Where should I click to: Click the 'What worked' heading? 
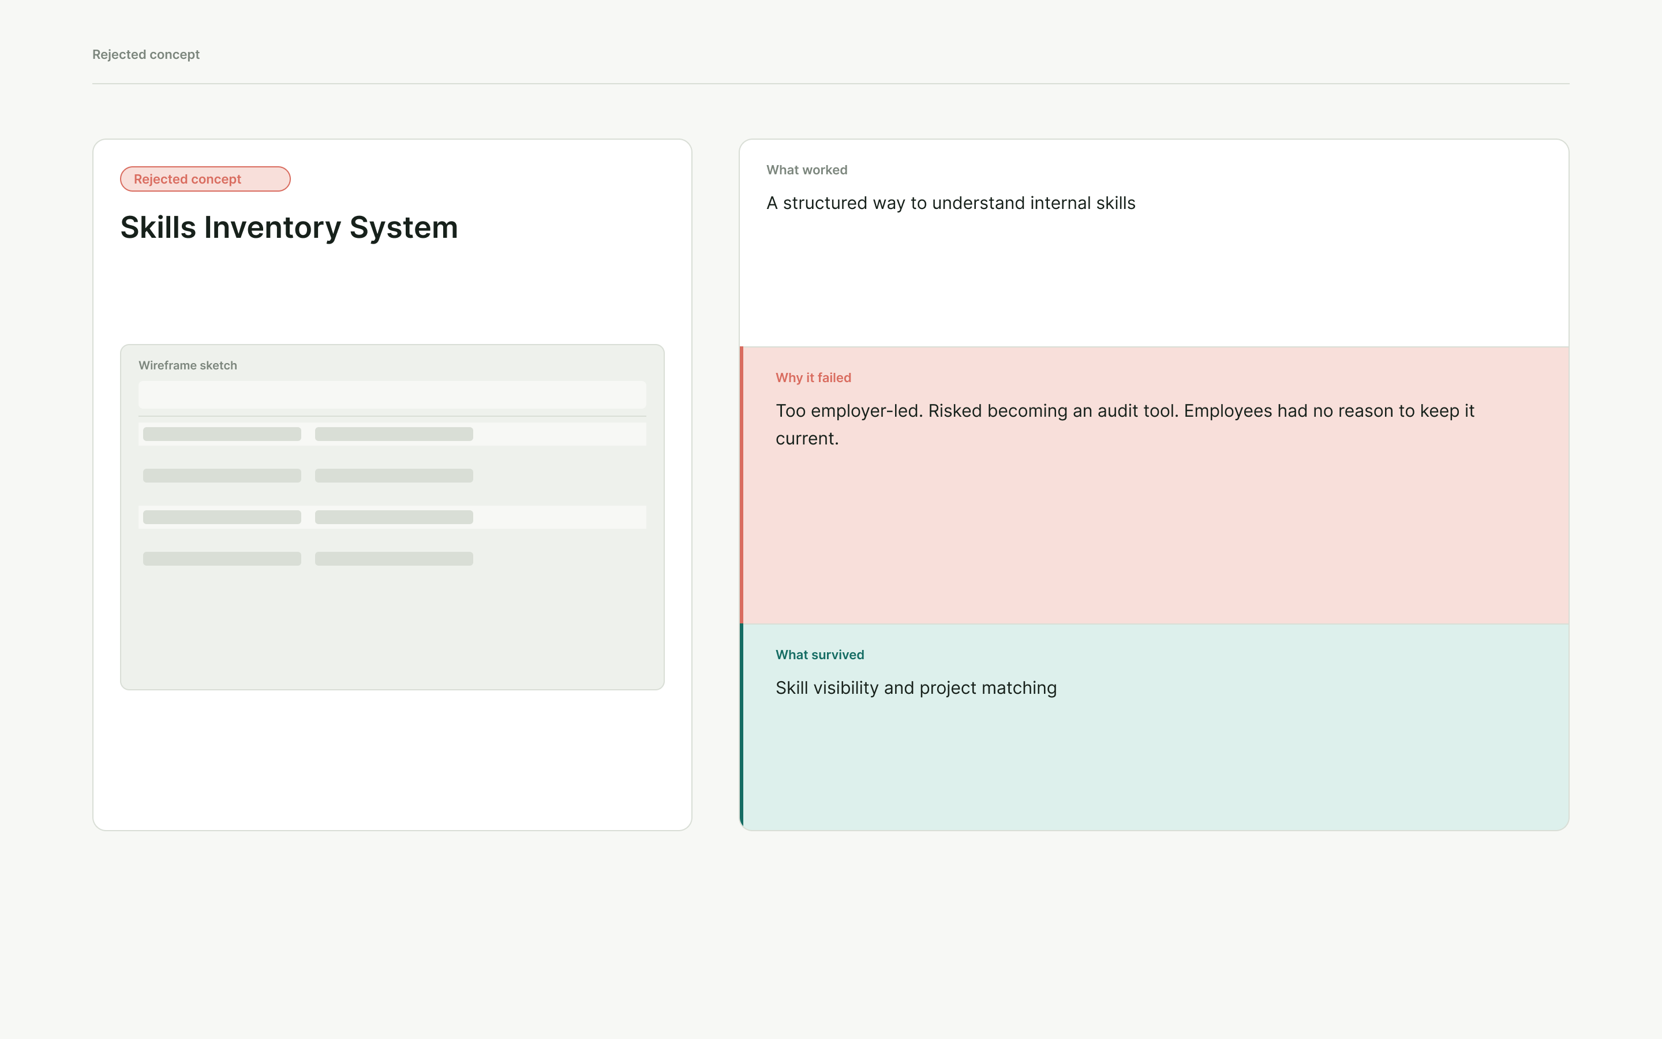[x=807, y=170]
